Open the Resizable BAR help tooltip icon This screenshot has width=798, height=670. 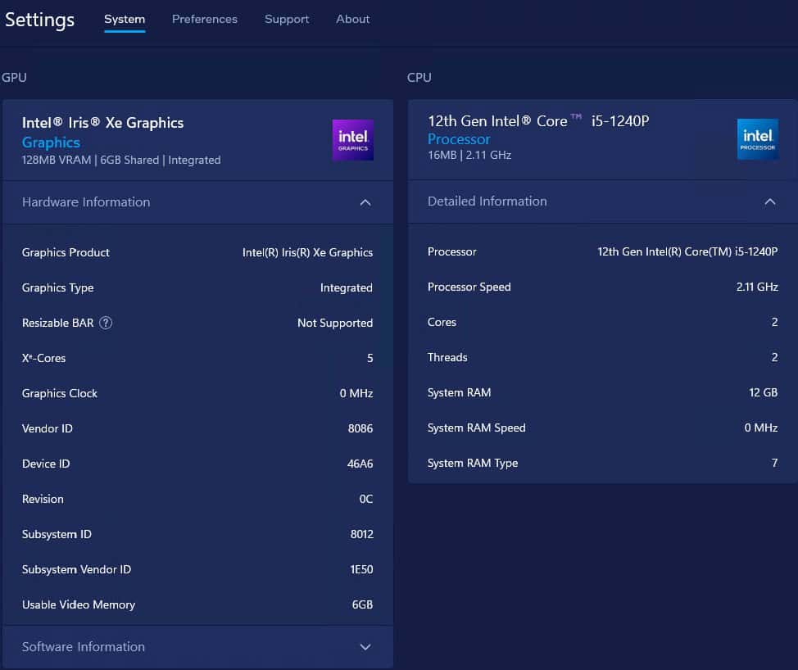106,323
